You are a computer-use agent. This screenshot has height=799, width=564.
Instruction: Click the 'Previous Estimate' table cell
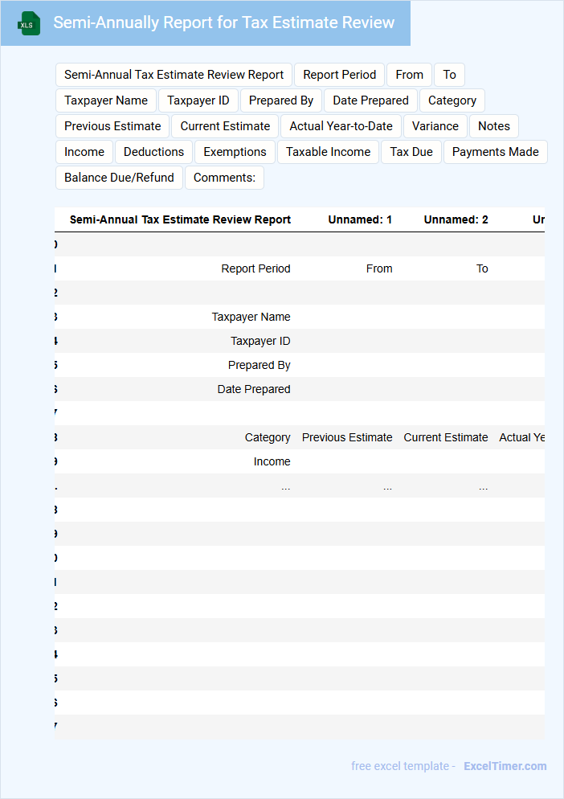pos(347,437)
